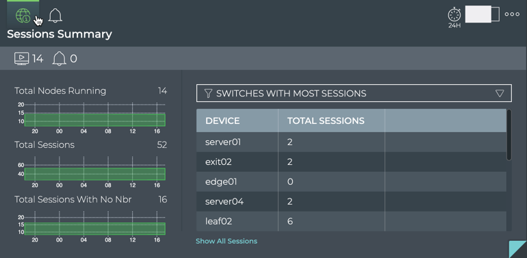Open the three-dot more options menu
This screenshot has width=527, height=258.
coord(512,14)
